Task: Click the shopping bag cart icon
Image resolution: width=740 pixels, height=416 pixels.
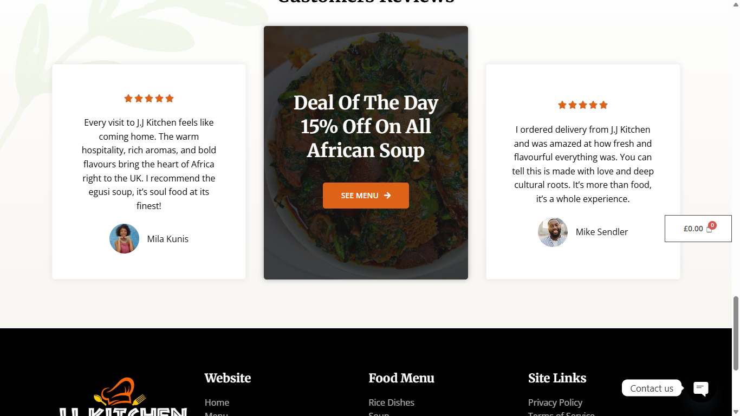Action: pos(710,229)
